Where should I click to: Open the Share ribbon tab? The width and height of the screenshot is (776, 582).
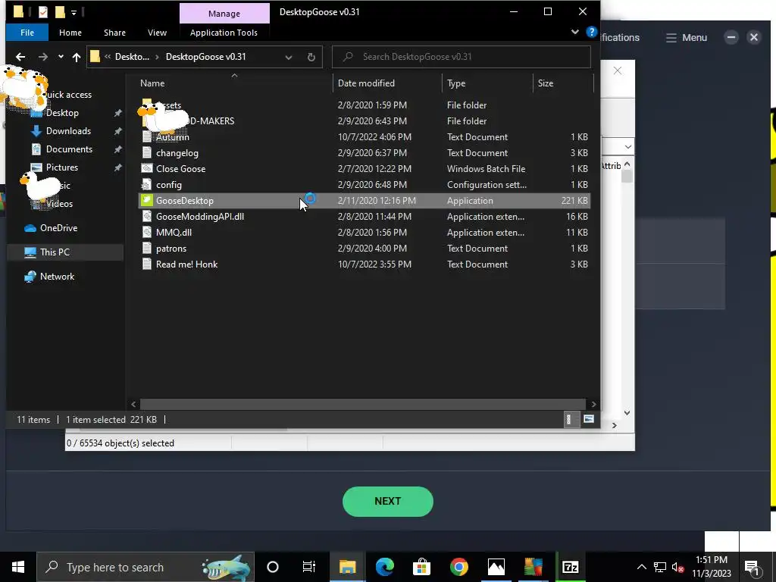[x=114, y=33]
